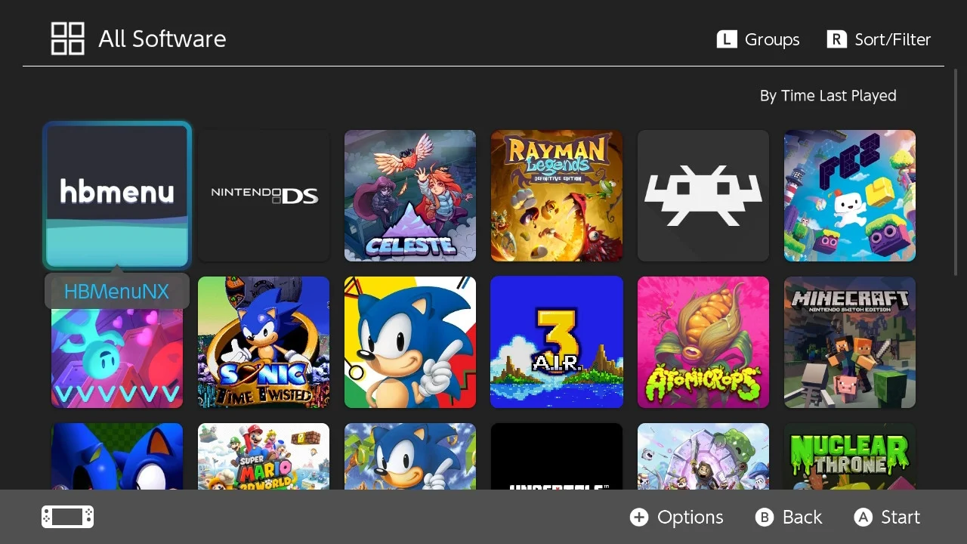The image size is (967, 544).
Task: Click the vertical scrollbar on the right
Action: (956, 172)
